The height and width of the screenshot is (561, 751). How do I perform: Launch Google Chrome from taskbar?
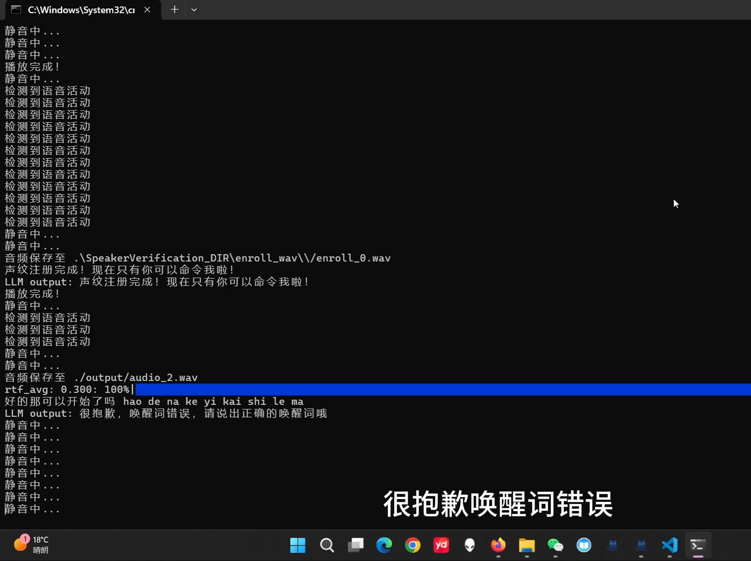[412, 545]
